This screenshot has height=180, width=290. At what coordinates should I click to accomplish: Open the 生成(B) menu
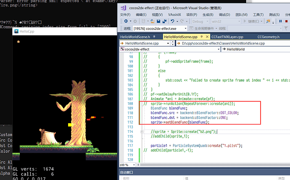208,15
